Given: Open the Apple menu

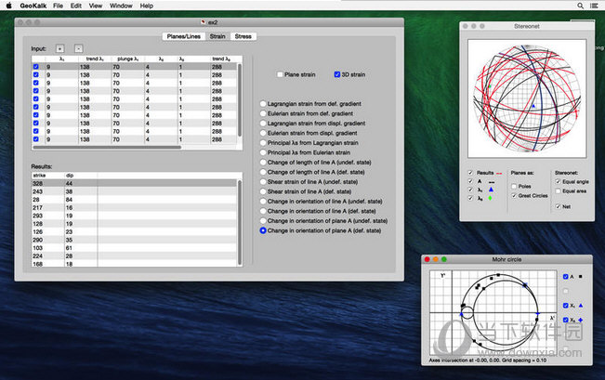Looking at the screenshot, I should point(8,6).
